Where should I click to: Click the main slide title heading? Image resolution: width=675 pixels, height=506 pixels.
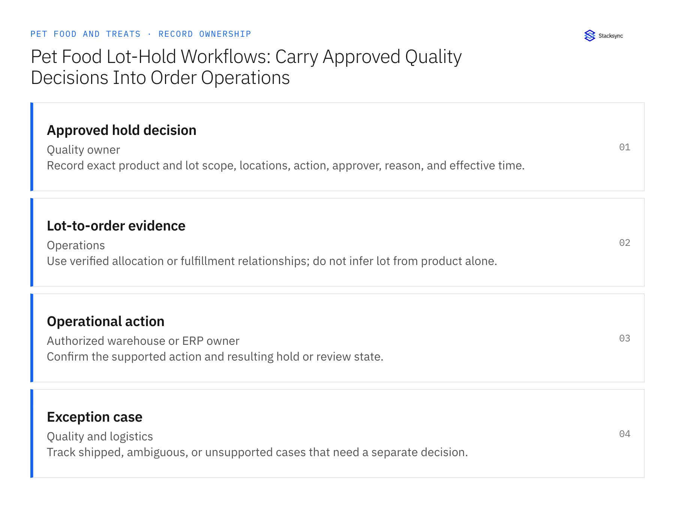(246, 67)
